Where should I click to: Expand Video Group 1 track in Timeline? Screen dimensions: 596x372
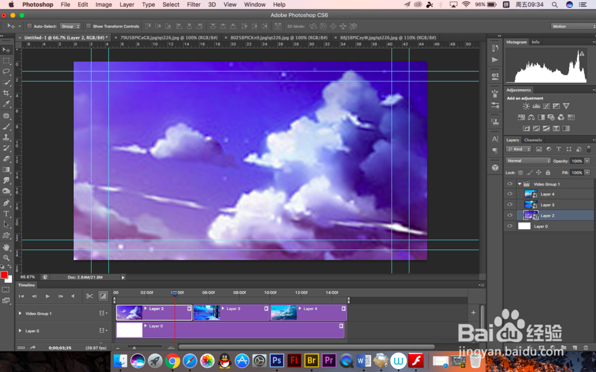pos(20,313)
